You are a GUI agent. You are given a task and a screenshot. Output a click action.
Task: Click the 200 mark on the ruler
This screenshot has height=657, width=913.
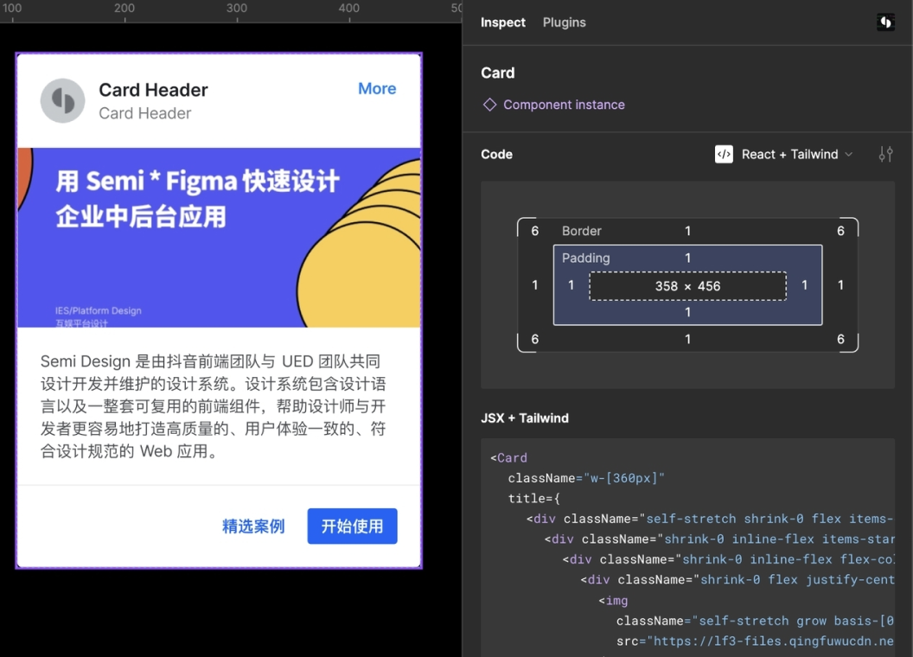pyautogui.click(x=124, y=8)
